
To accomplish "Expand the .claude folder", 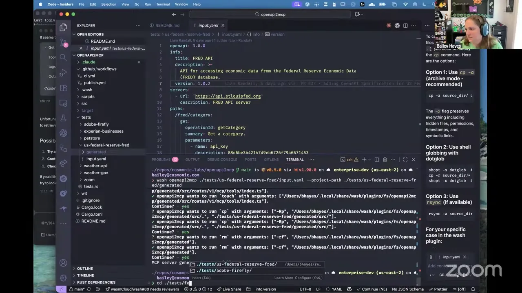I will pyautogui.click(x=88, y=62).
